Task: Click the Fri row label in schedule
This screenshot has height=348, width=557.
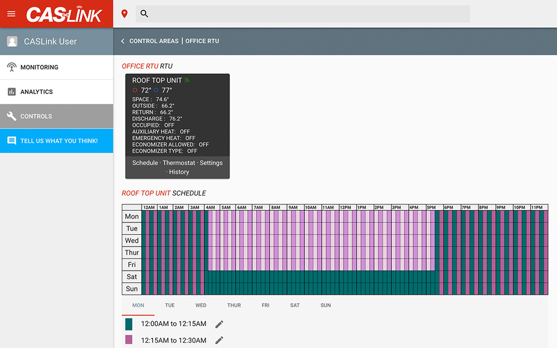Action: pyautogui.click(x=132, y=264)
